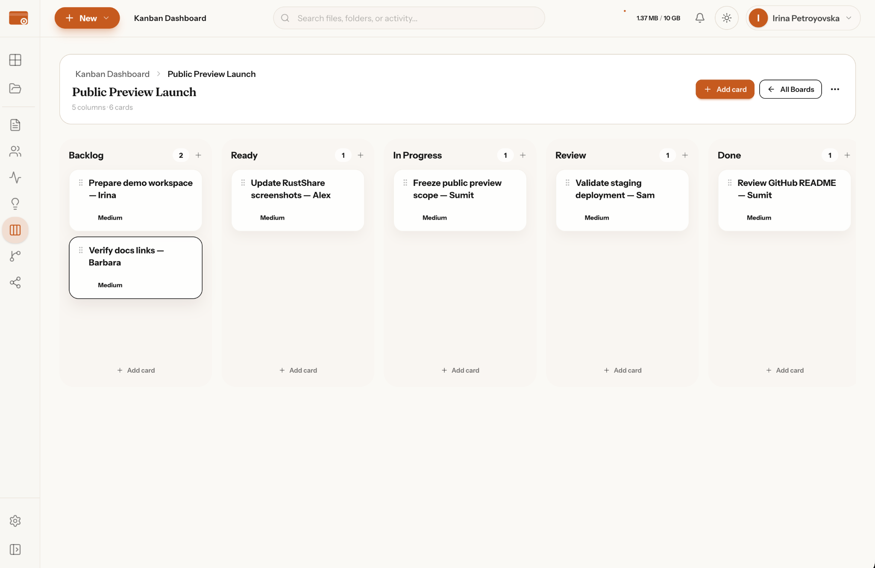Screen dimensions: 875x568
Task: Click the 5 columns · 6 cards summary text
Action: click(x=102, y=107)
